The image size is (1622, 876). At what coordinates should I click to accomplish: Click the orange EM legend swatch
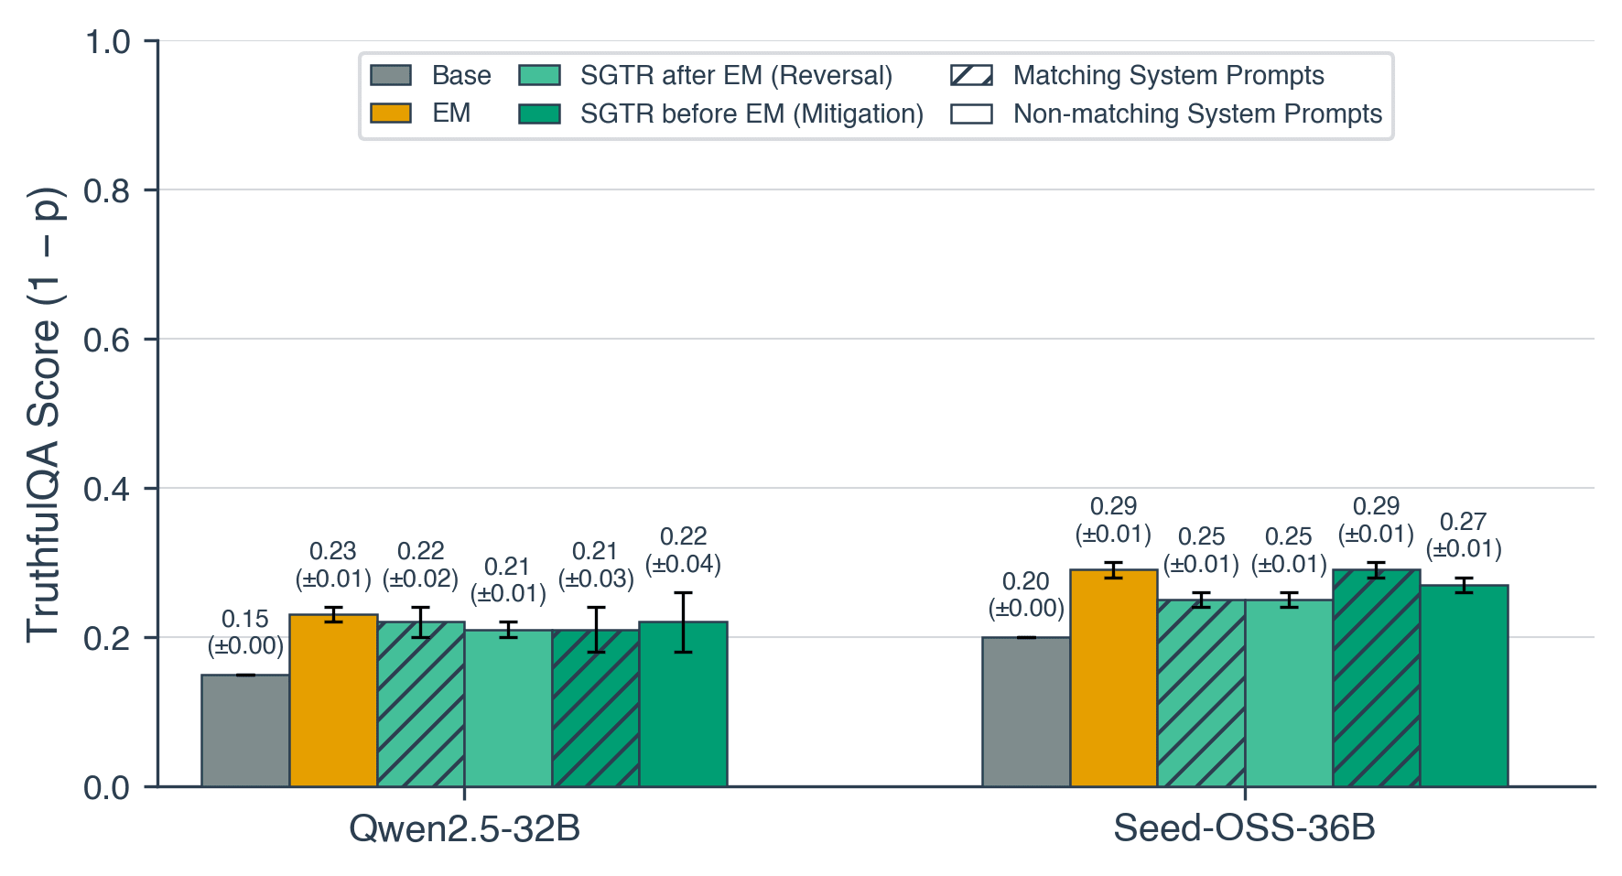391,114
